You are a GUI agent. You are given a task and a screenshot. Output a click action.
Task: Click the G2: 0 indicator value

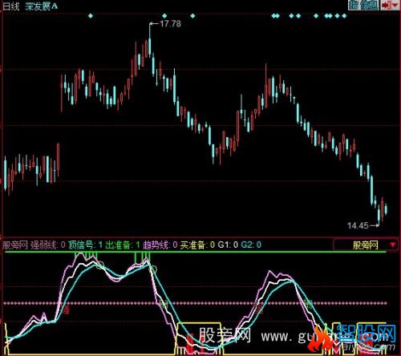pyautogui.click(x=251, y=245)
